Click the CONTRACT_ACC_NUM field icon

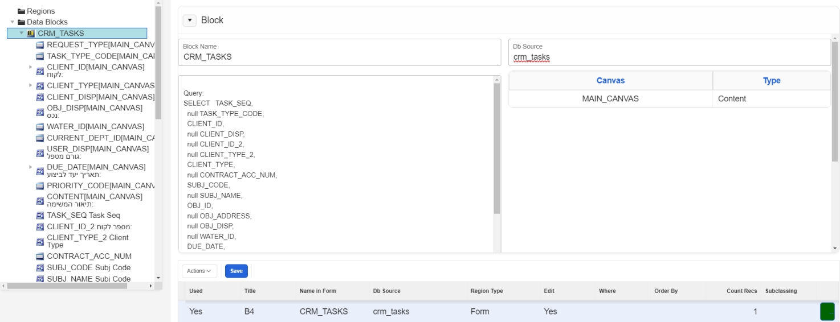(x=40, y=257)
